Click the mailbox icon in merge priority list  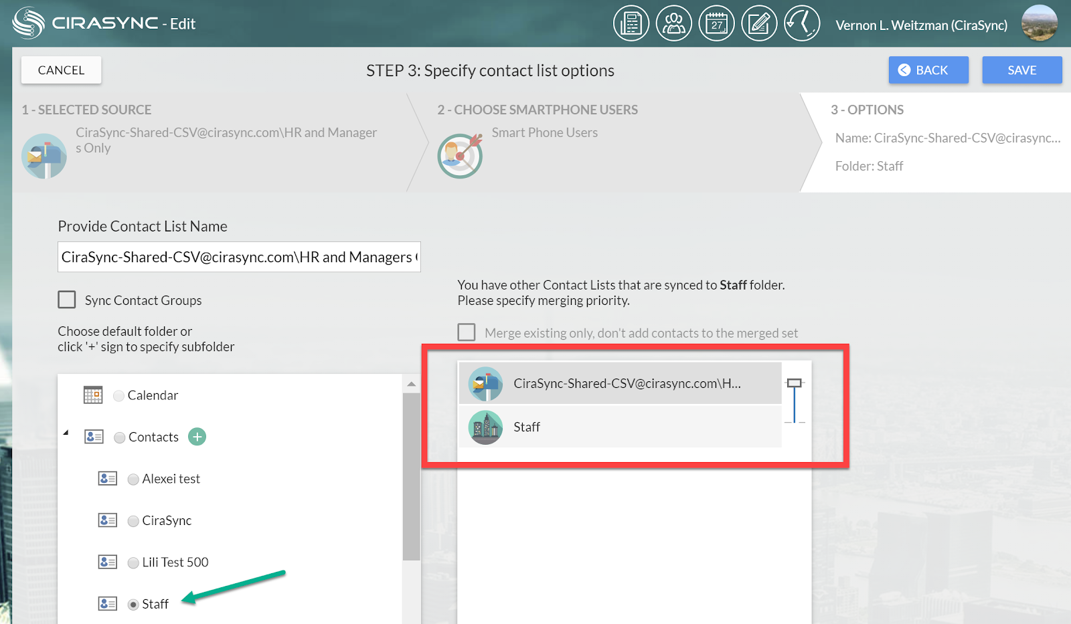(485, 384)
